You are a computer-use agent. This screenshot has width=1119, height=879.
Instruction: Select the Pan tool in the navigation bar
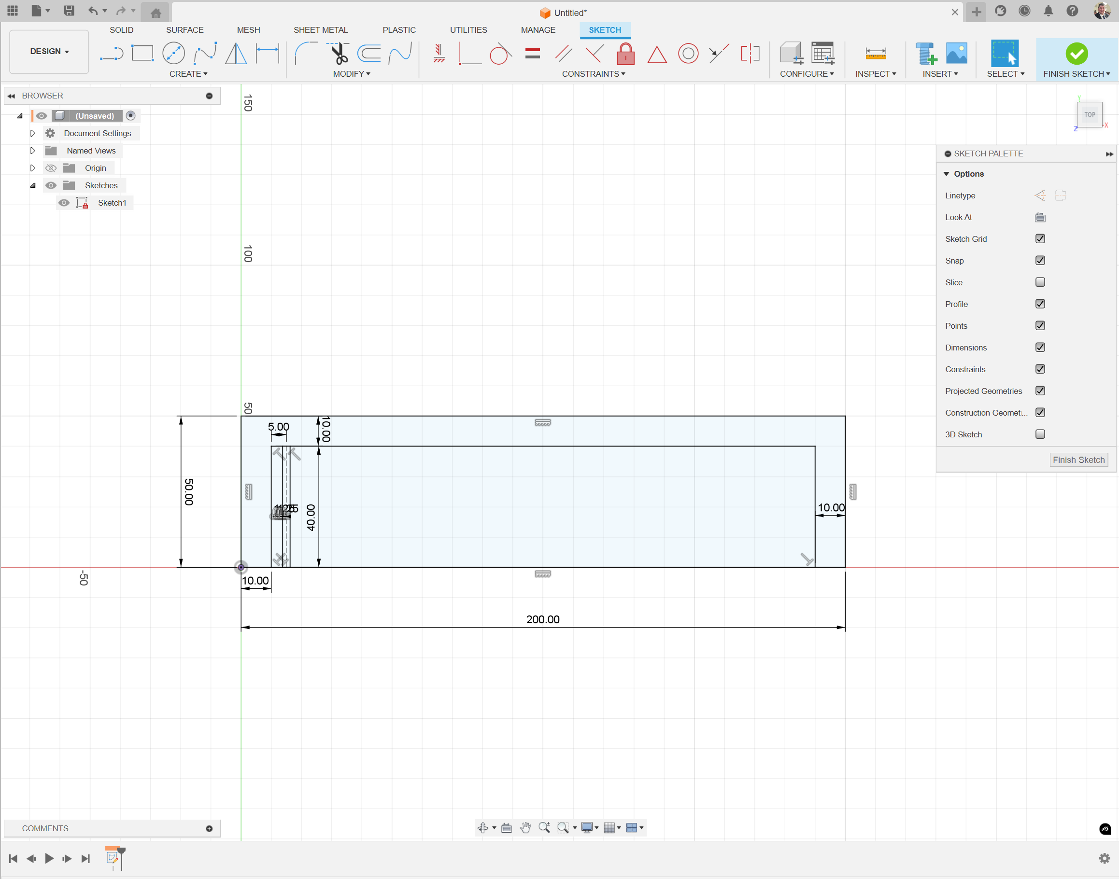coord(526,827)
